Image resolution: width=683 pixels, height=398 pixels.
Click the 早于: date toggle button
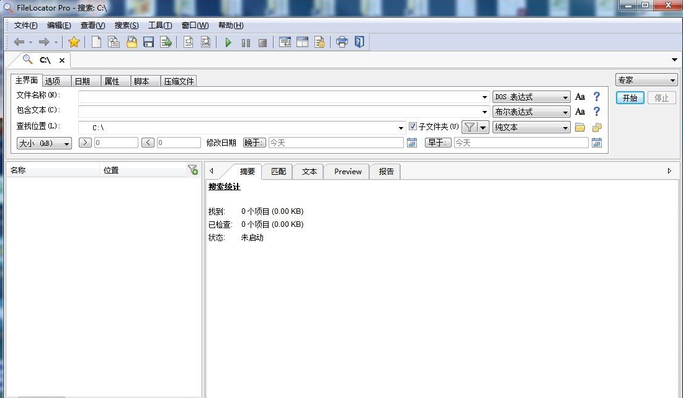point(438,142)
